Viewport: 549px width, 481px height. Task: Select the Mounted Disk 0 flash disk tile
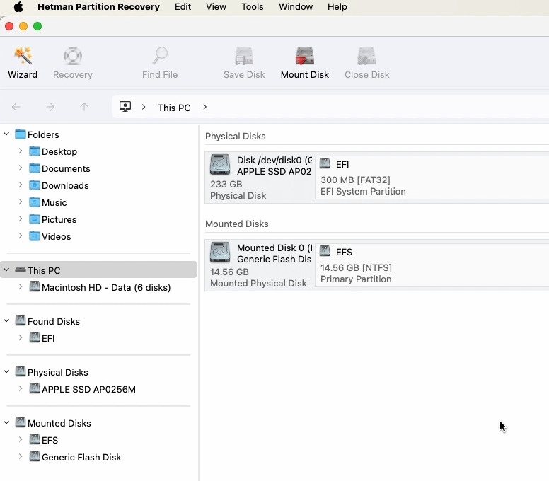[x=260, y=265]
